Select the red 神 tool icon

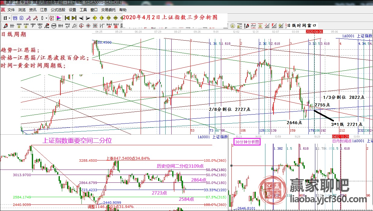coord(109,26)
